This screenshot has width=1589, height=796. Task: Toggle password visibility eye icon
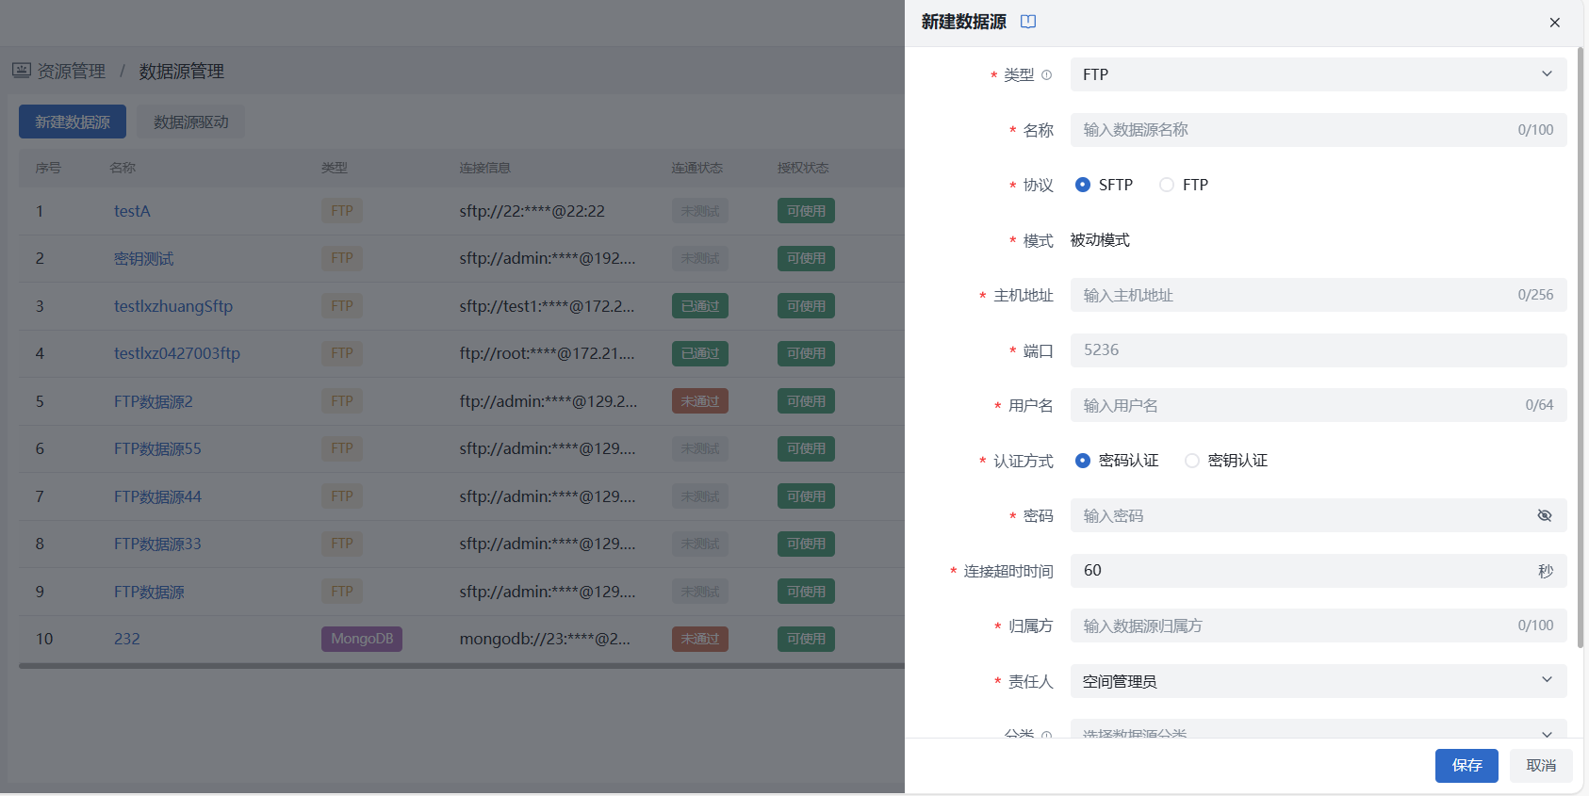(x=1544, y=515)
